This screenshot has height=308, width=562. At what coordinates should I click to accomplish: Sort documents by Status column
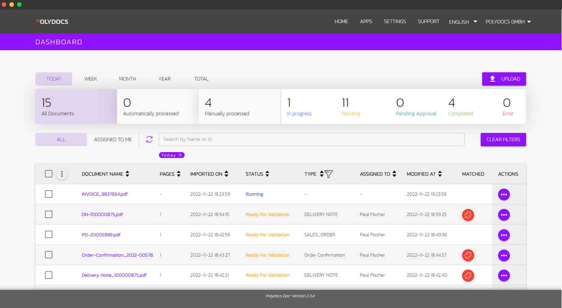tap(267, 173)
